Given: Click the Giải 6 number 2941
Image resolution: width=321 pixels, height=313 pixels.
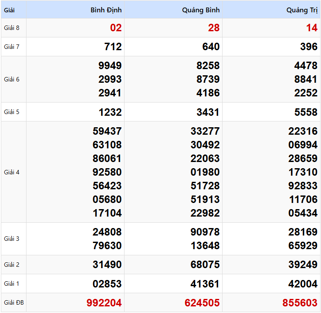Looking at the screenshot, I should [x=110, y=93].
